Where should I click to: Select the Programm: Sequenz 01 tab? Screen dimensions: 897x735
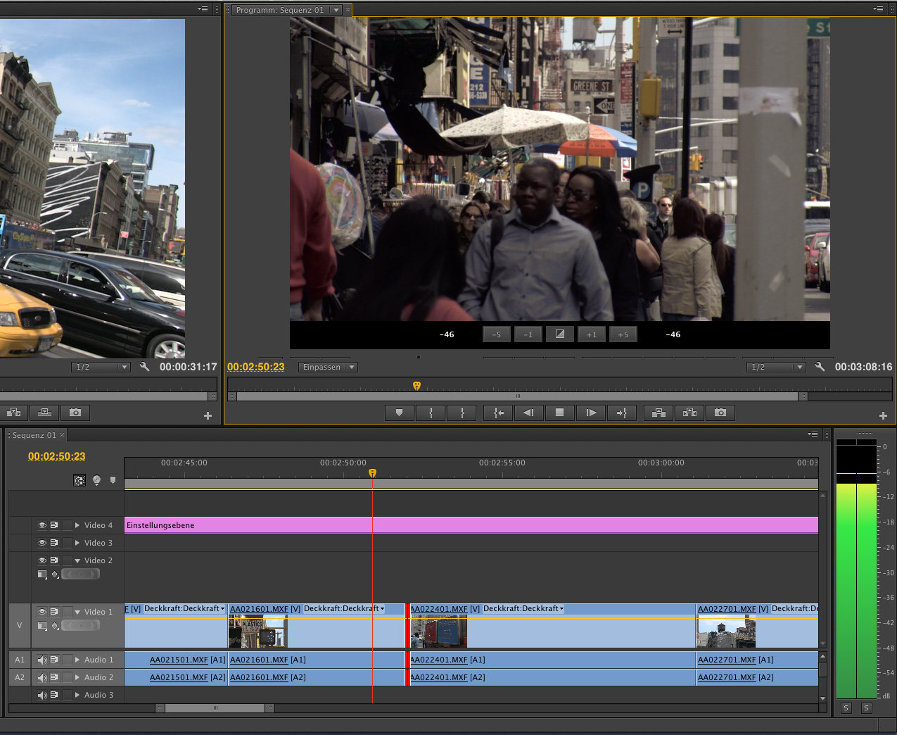click(280, 11)
